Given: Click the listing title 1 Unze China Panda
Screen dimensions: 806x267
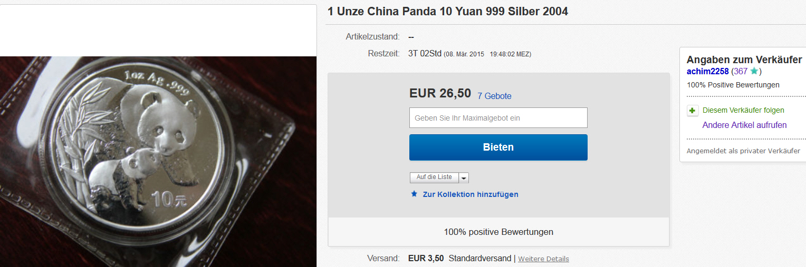Looking at the screenshot, I should (x=448, y=11).
